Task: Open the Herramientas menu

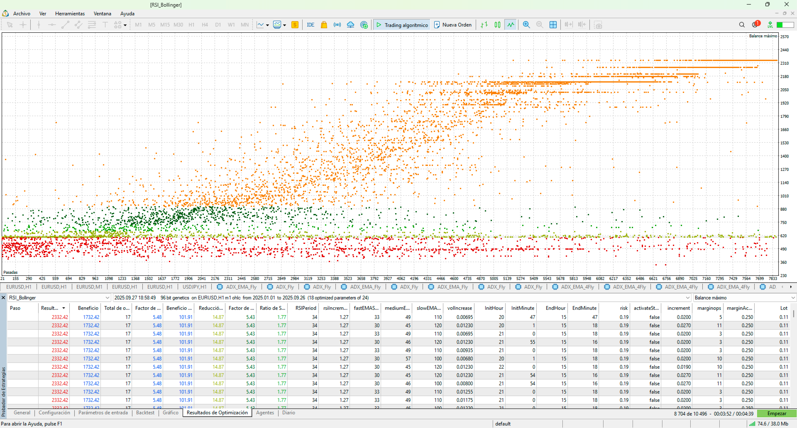Action: click(x=70, y=14)
